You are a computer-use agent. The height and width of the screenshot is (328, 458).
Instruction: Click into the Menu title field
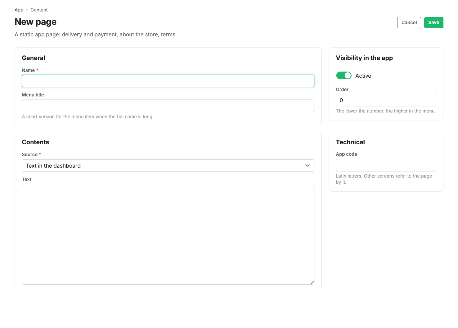pos(168,106)
